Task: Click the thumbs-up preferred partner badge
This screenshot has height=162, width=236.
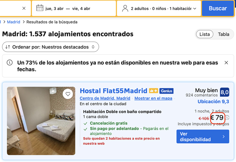Action: click(153, 91)
